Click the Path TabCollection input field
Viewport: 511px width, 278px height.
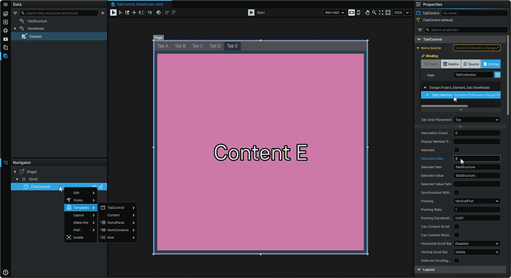[x=473, y=75]
